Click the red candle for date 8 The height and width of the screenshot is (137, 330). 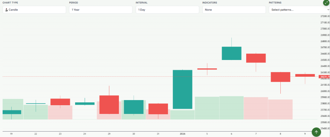pyautogui.click(x=281, y=77)
